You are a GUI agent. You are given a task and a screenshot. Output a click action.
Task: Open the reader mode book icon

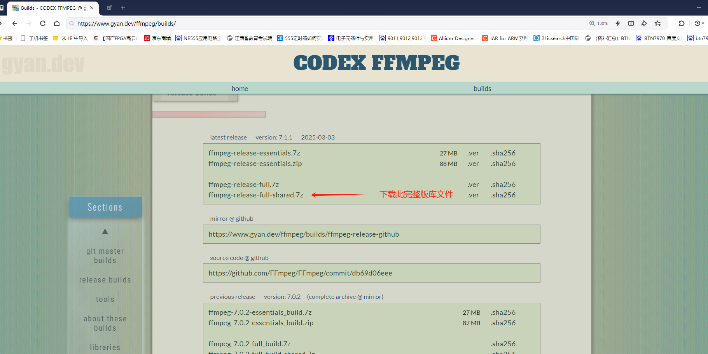pos(631,23)
